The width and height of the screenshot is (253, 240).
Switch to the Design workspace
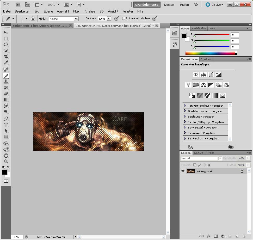coord(169,5)
